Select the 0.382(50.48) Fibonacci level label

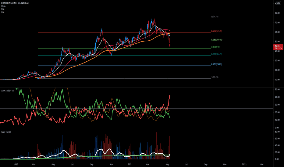217,40
